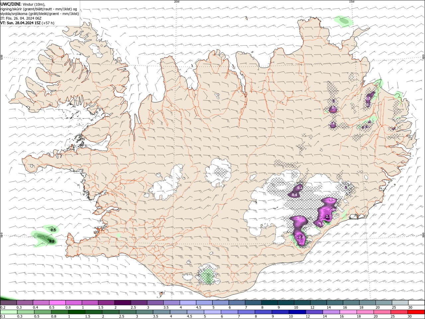The image size is (425, 319).
Task: Click the 2.7 snowfall value label
Action: (x=328, y=217)
